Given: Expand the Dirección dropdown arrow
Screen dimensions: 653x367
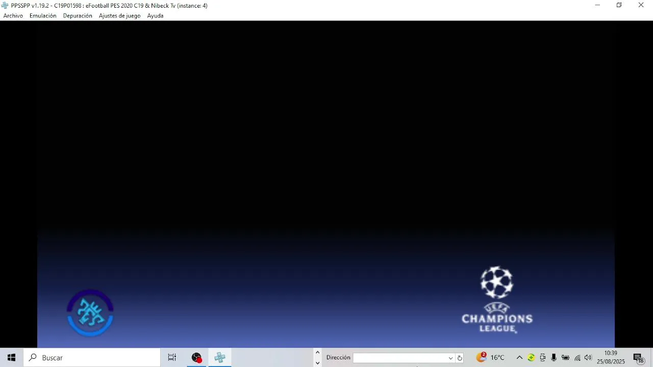Looking at the screenshot, I should (x=450, y=358).
